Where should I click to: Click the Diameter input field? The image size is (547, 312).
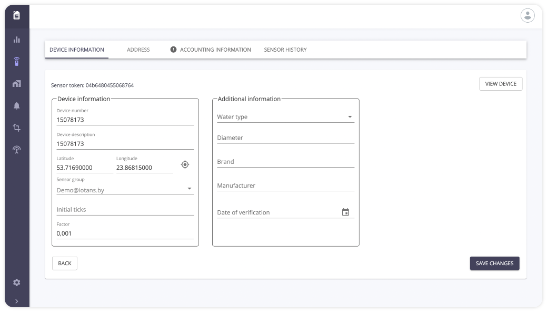click(285, 138)
